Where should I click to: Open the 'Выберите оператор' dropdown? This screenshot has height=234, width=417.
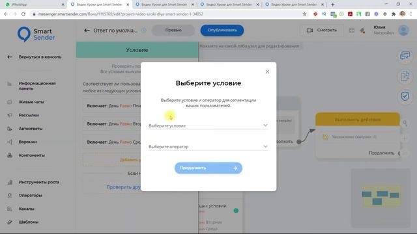[x=208, y=146]
